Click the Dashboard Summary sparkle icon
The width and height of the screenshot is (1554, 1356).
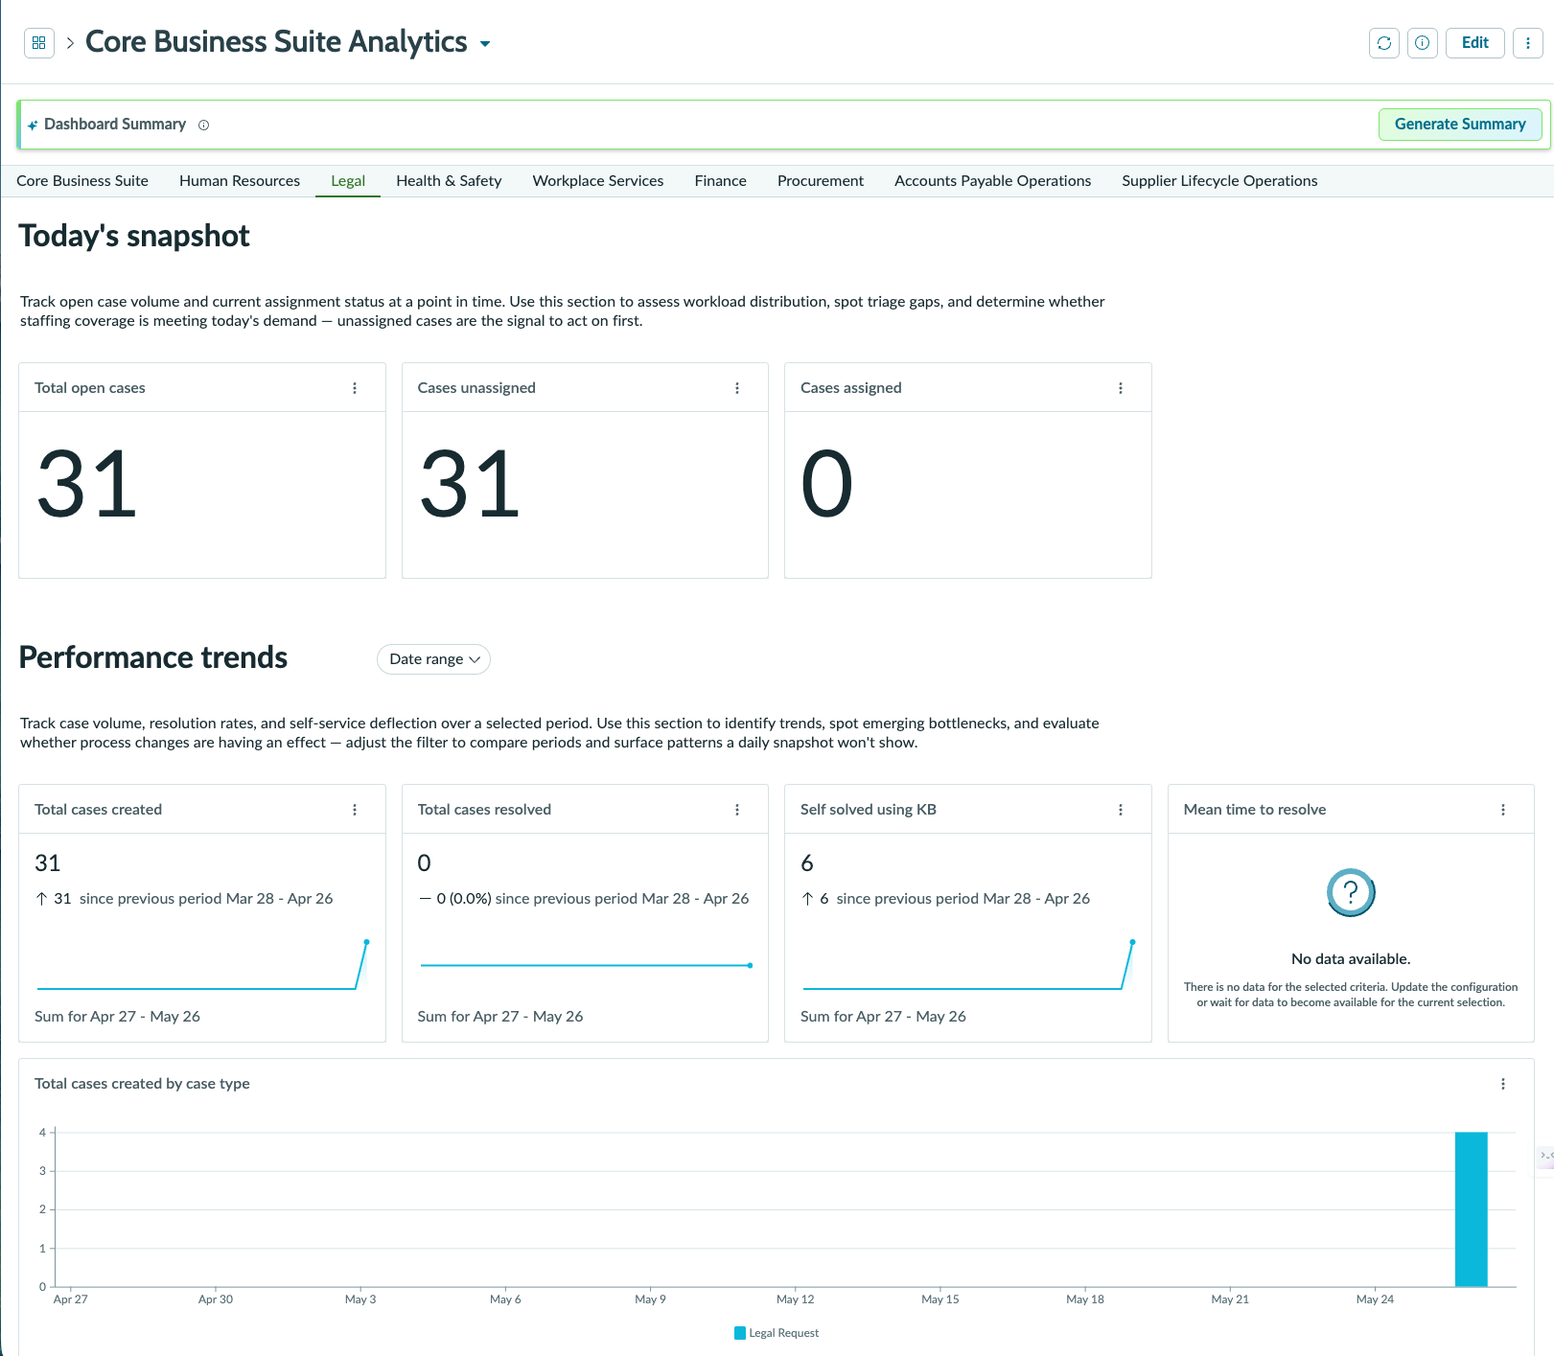(33, 125)
